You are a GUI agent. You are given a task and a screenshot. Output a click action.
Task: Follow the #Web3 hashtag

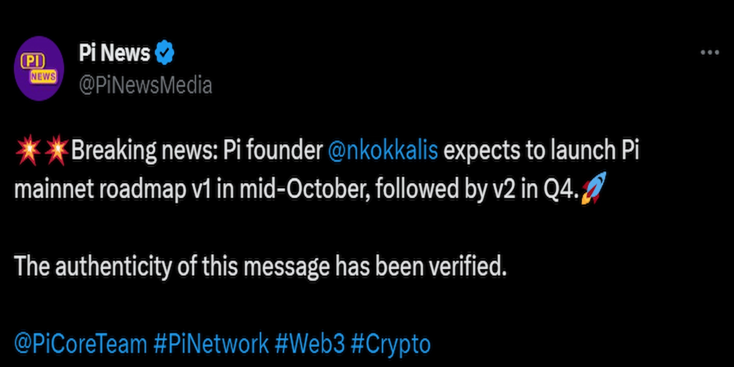pos(310,344)
